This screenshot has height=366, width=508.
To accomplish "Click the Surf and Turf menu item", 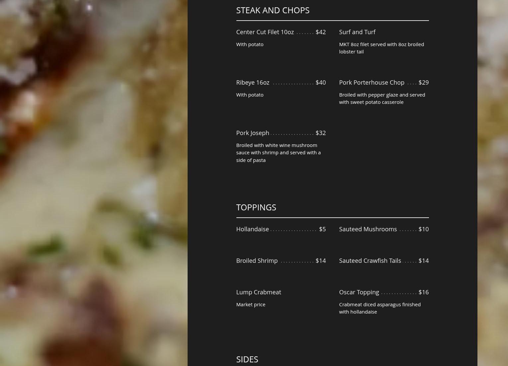I will click(357, 32).
